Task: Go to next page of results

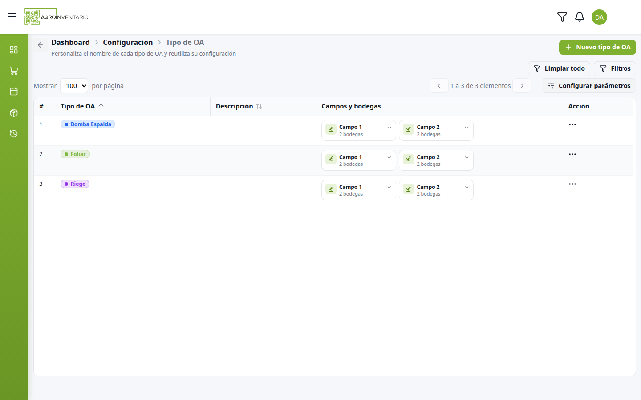Action: point(522,86)
